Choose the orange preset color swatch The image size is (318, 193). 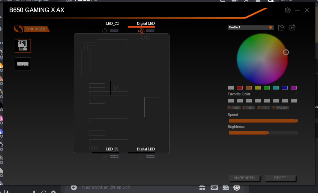tap(249, 88)
